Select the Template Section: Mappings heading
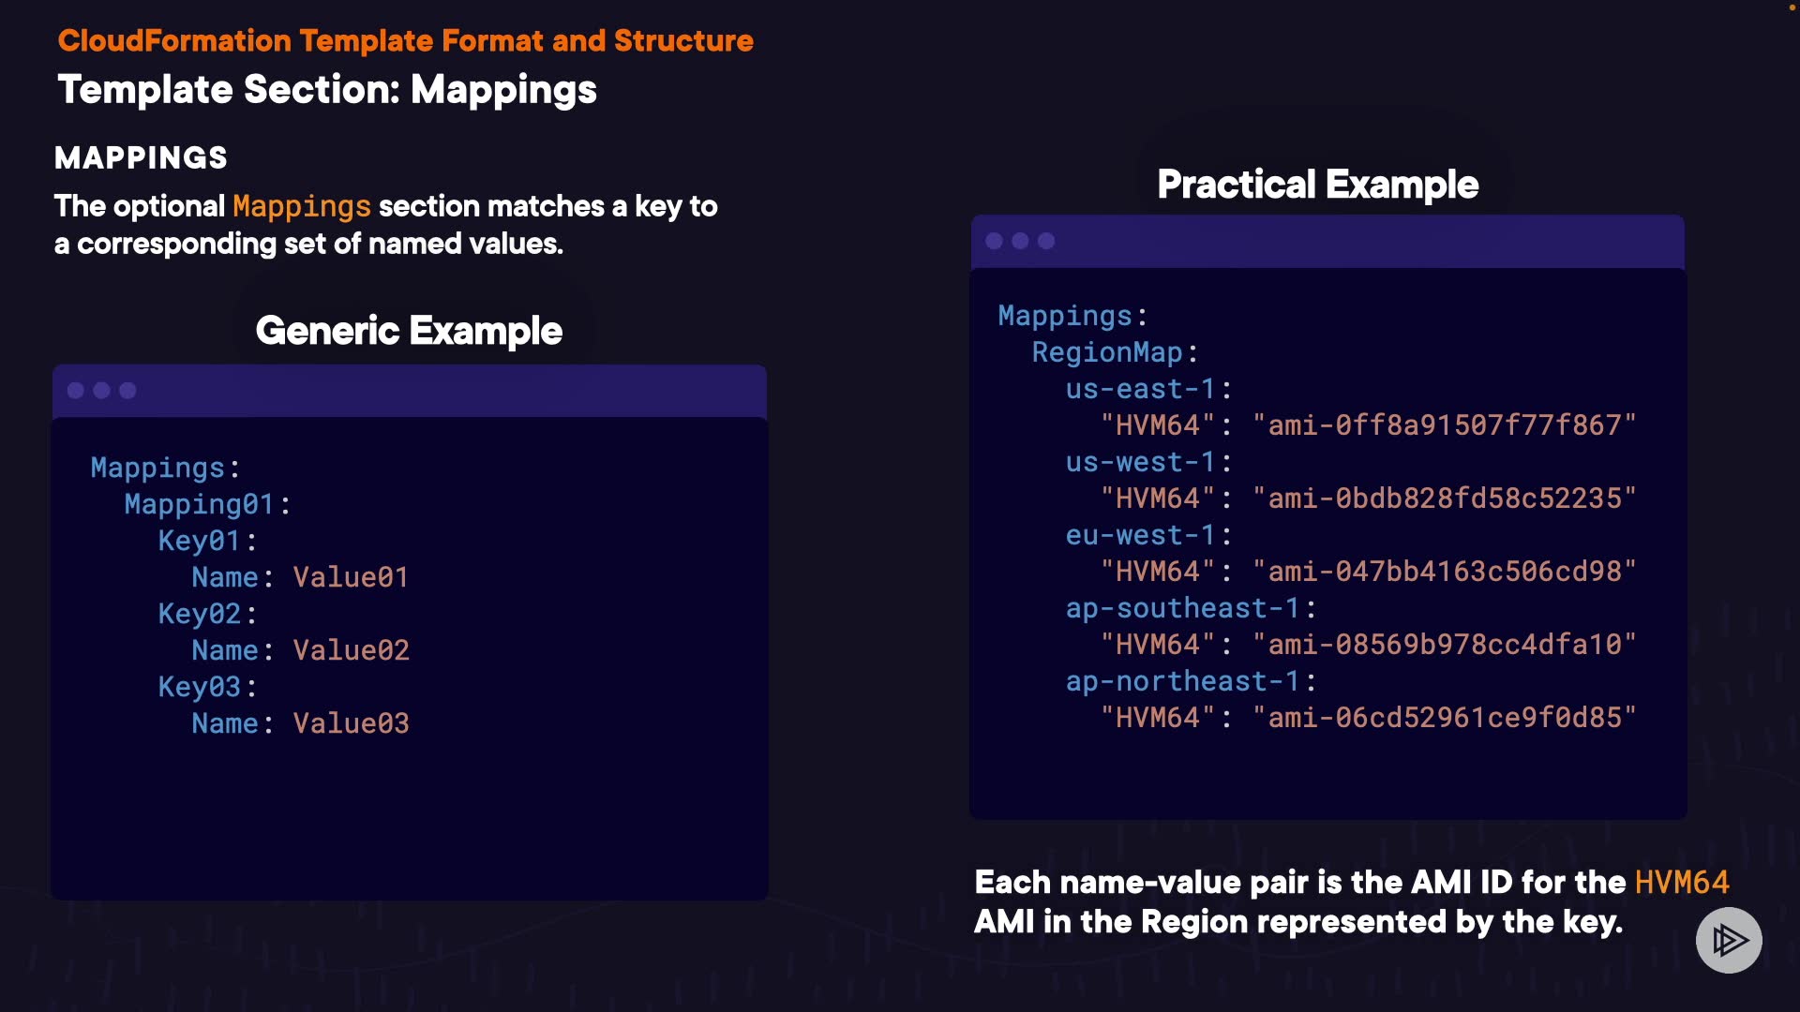The height and width of the screenshot is (1012, 1800). point(327,90)
